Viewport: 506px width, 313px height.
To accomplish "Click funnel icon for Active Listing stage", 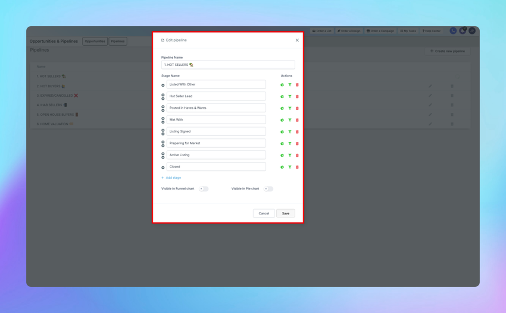I will click(x=290, y=155).
